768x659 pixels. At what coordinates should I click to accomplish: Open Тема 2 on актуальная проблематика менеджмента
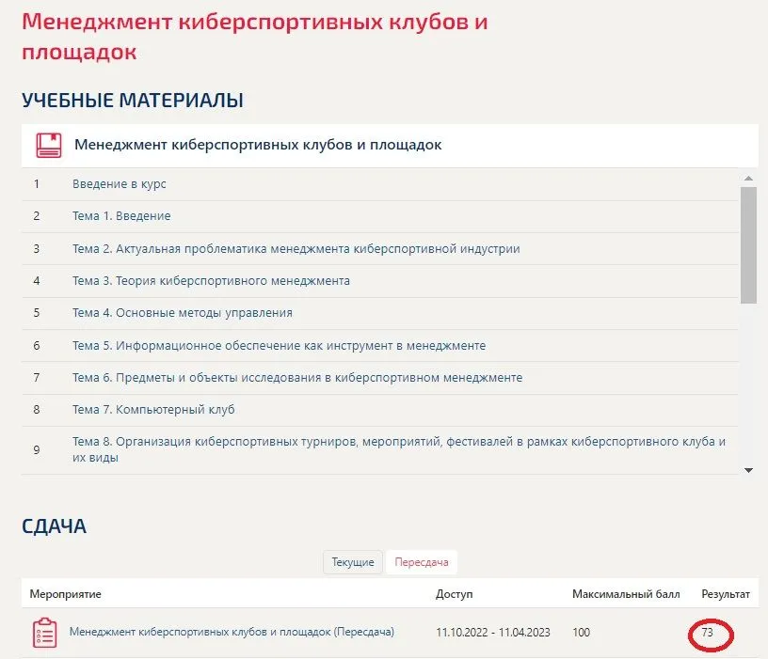[296, 249]
